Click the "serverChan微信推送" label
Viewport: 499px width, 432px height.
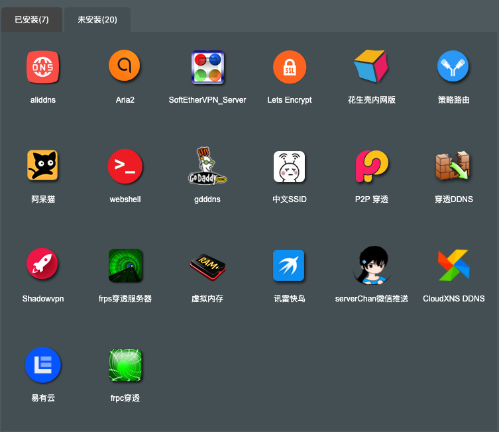372,298
